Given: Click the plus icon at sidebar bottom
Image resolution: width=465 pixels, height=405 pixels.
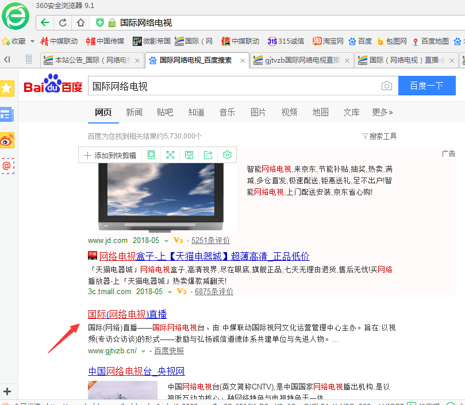Looking at the screenshot, I should pos(7,391).
